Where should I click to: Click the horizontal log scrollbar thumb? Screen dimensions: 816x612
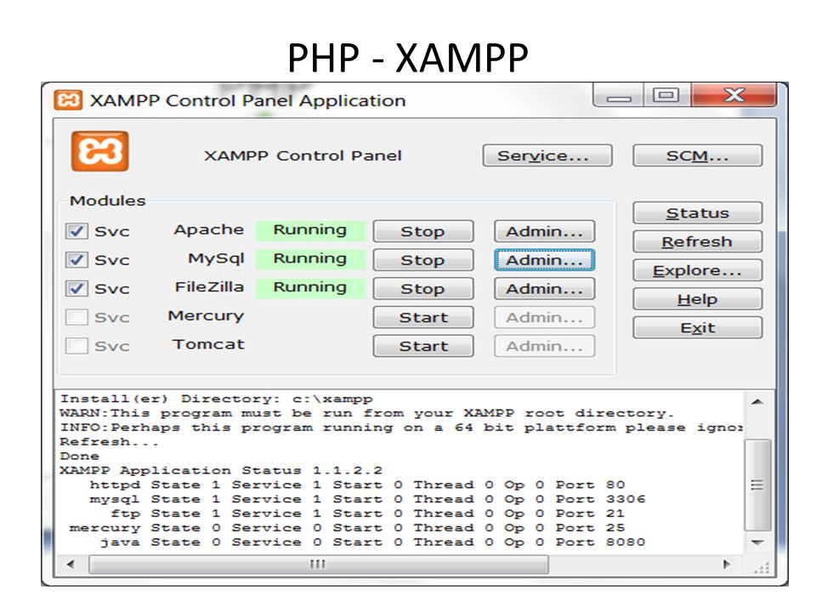click(319, 564)
